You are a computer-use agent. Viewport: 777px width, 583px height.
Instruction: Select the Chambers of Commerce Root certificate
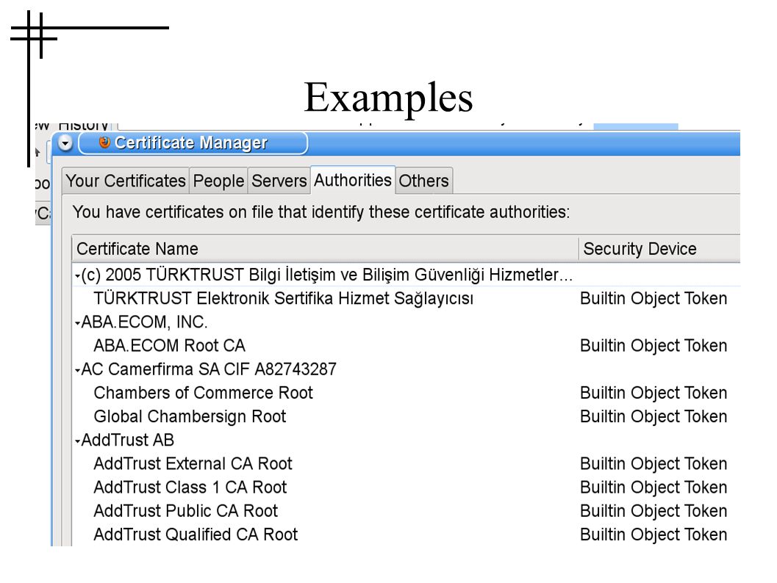point(203,393)
